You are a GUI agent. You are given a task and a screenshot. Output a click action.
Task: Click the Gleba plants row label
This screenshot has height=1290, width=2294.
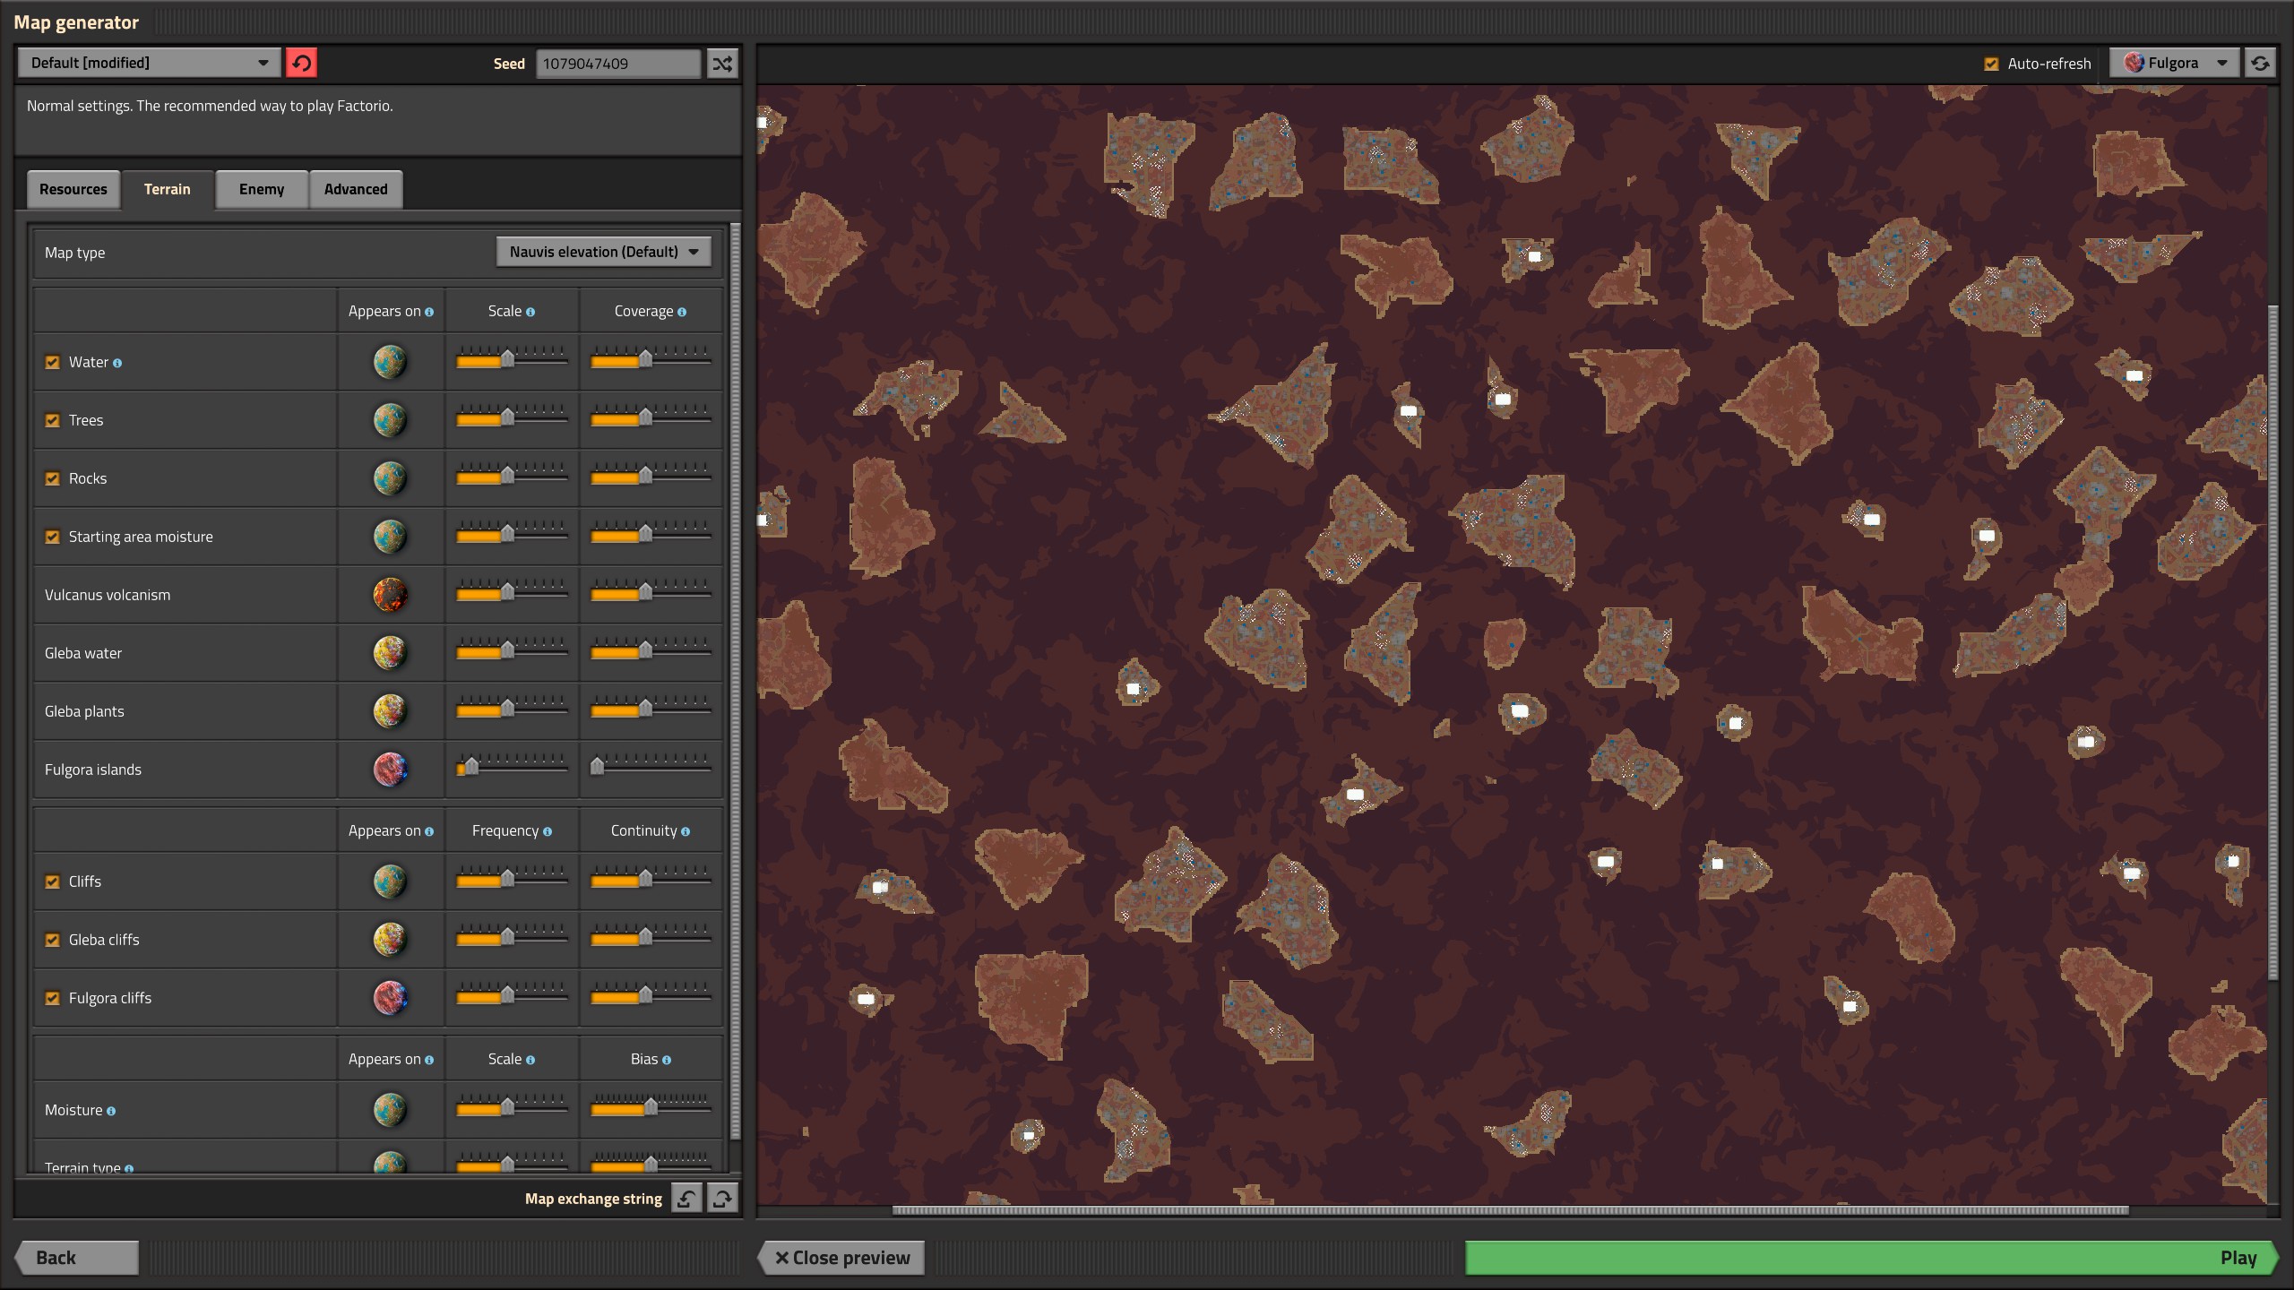[x=84, y=711]
